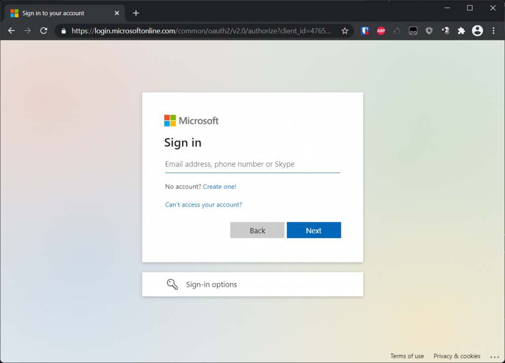Open the Terms of use link
This screenshot has height=363, width=505.
click(407, 356)
